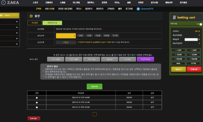
Task: Select the 카지노게임 bonus button
Action: [92, 59]
